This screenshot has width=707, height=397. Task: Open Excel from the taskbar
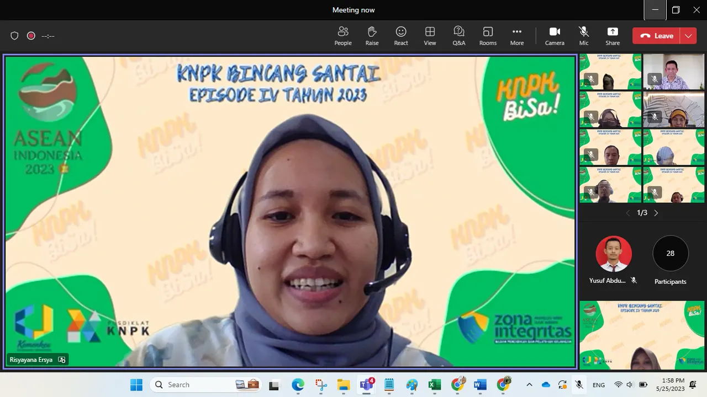pos(435,385)
